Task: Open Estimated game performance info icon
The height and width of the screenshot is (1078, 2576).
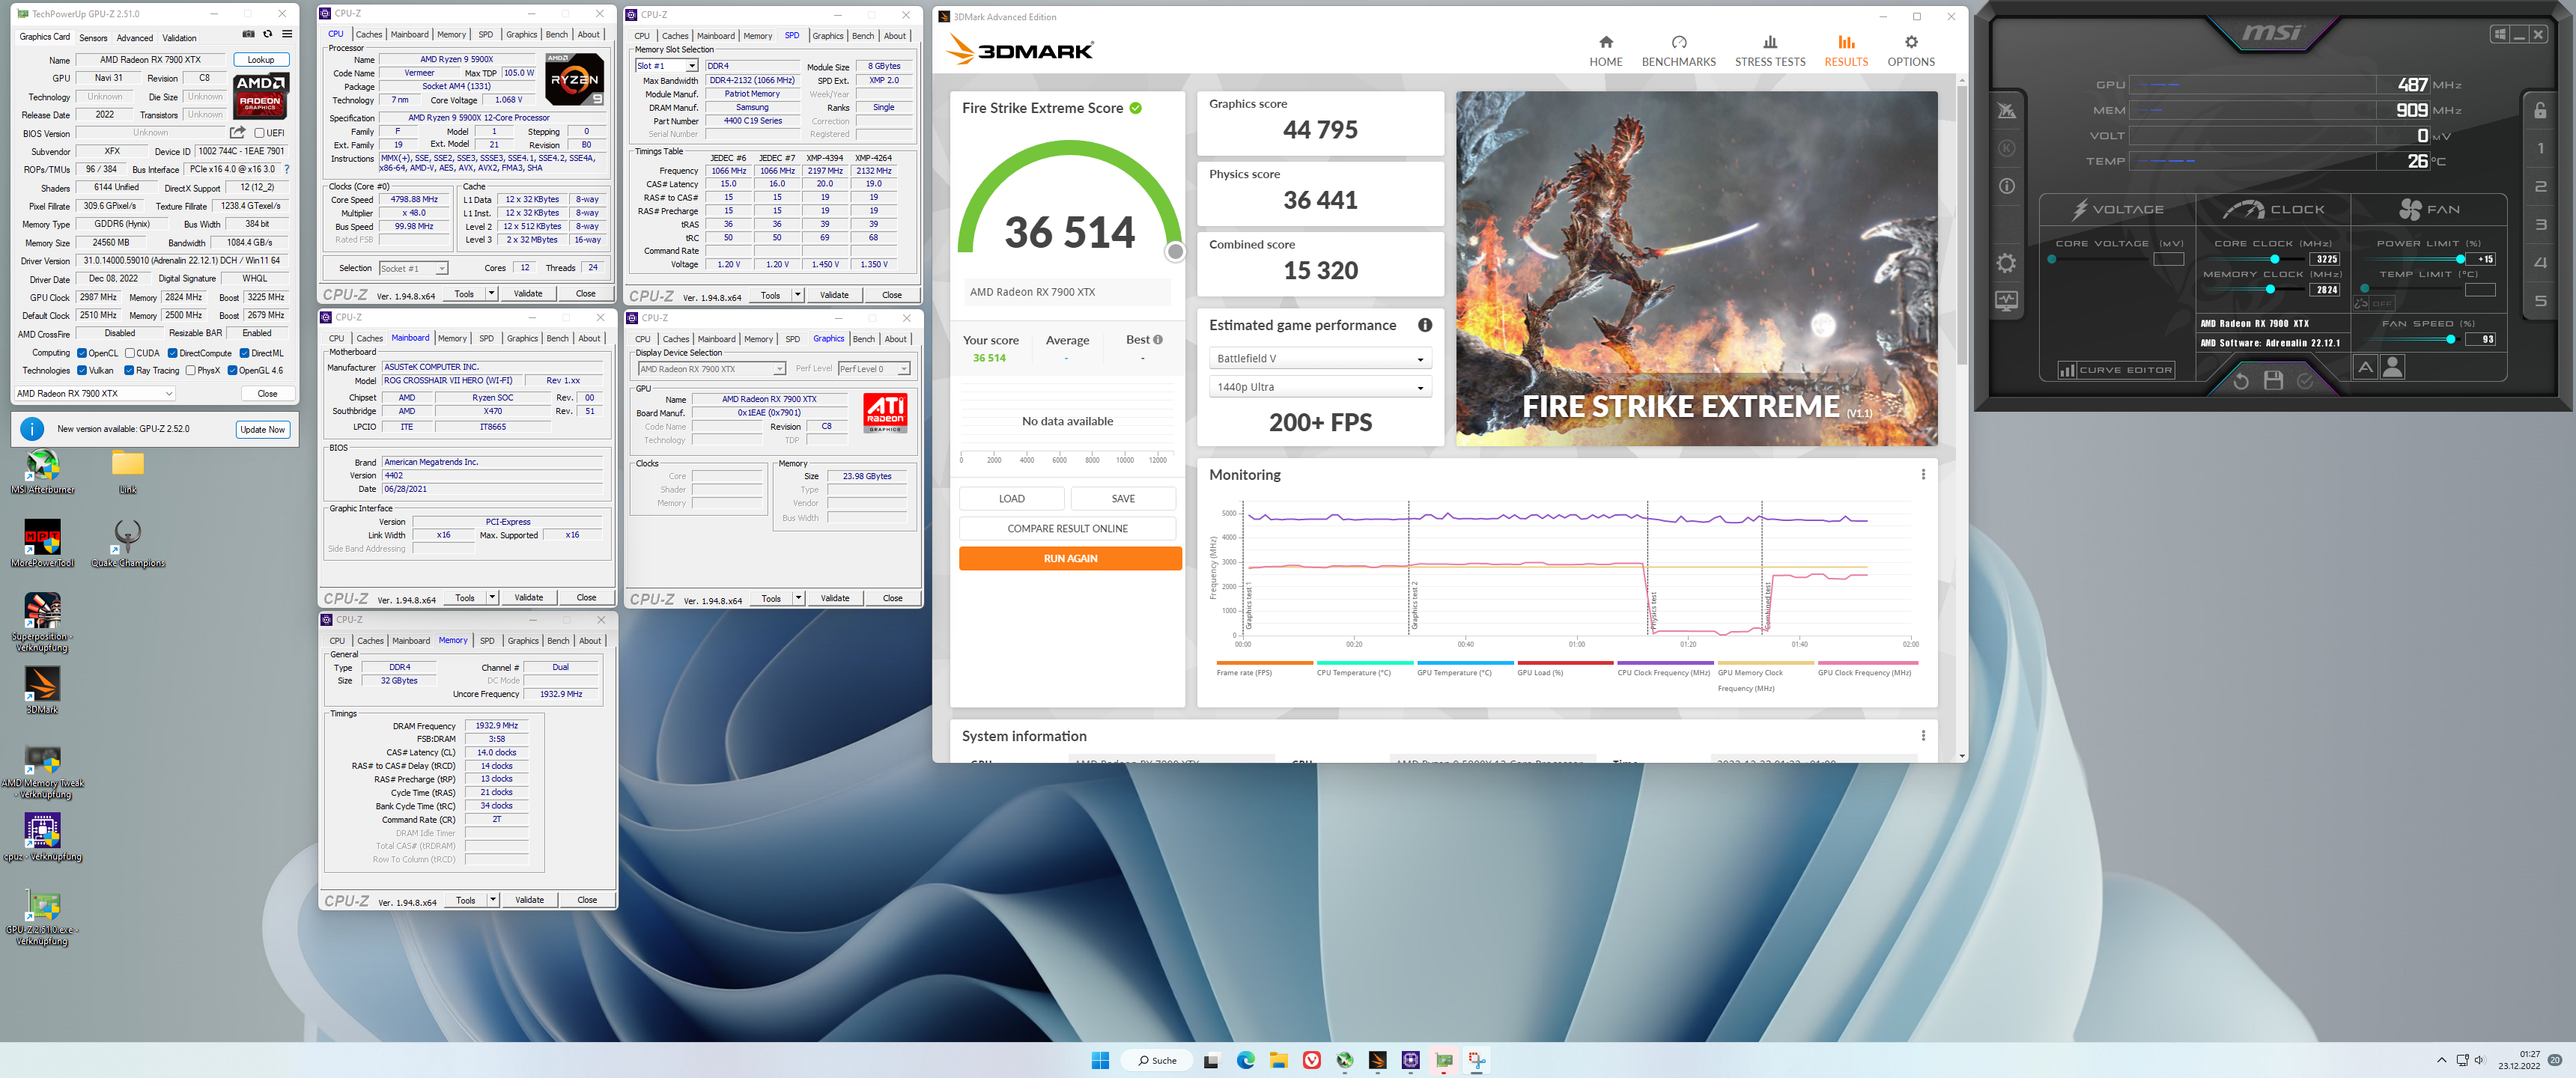Action: click(x=1425, y=325)
